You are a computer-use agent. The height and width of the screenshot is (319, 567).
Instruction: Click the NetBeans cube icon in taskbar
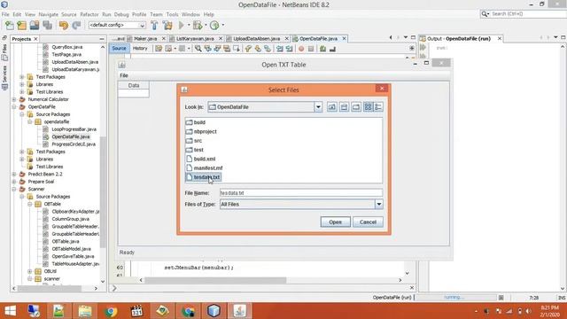[214, 311]
